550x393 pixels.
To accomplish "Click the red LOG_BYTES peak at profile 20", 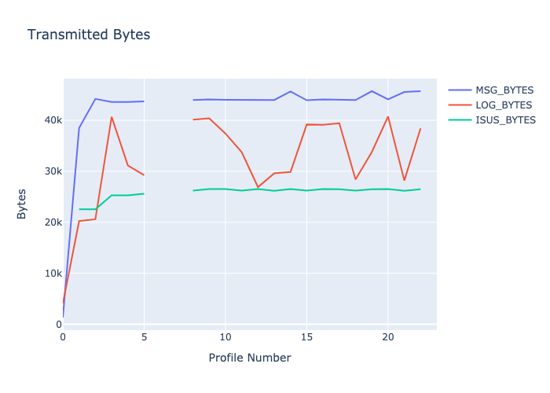I will coord(387,117).
